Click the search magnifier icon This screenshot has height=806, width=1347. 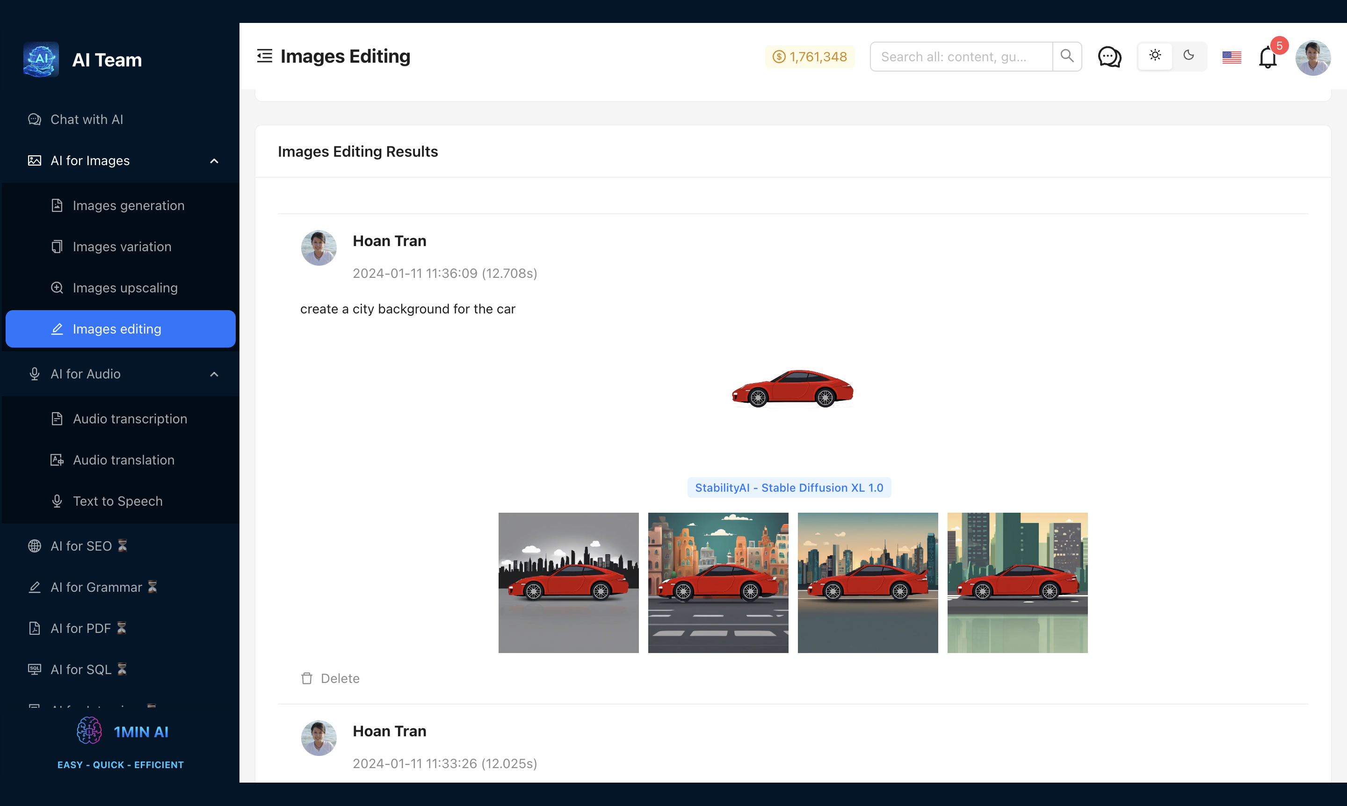[1067, 56]
